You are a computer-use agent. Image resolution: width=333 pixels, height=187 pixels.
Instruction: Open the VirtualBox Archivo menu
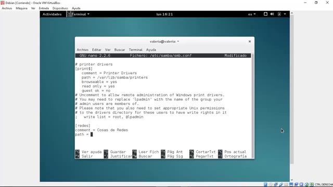point(7,8)
